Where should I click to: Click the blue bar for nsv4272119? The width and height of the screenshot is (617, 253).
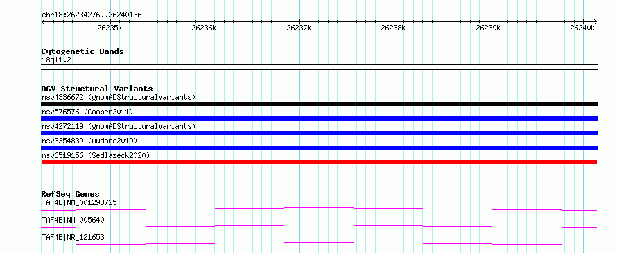[x=319, y=133]
